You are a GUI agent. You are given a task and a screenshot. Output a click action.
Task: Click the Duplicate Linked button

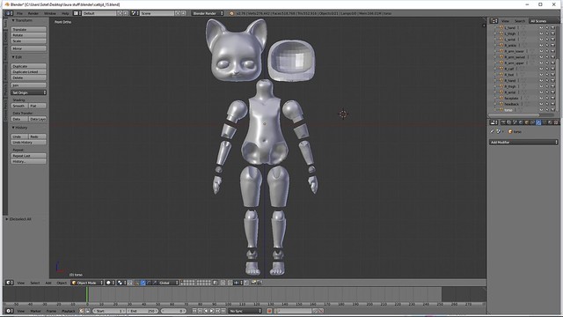click(28, 72)
